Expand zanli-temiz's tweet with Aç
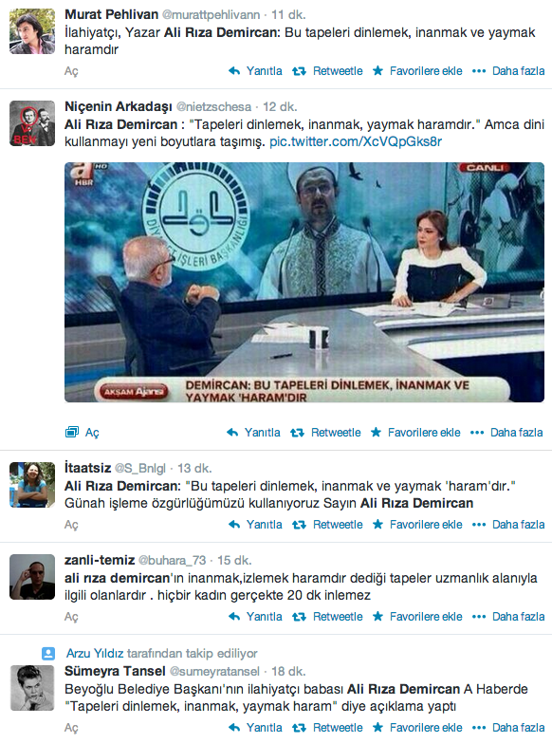The width and height of the screenshot is (552, 743). (x=71, y=617)
